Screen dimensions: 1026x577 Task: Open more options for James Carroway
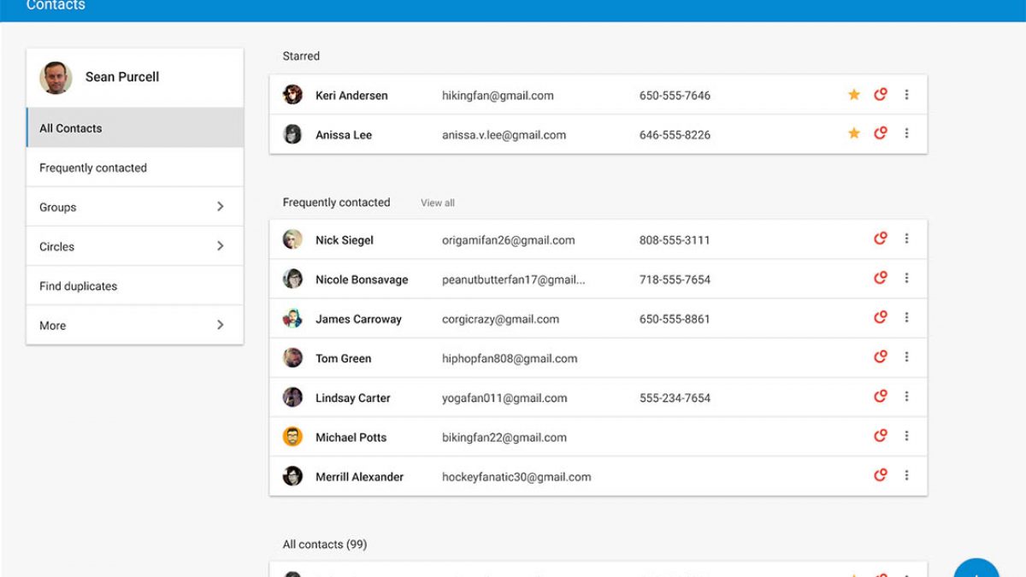pyautogui.click(x=906, y=318)
